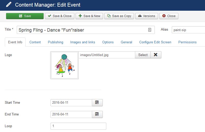The width and height of the screenshot is (205, 132).
Task: Click Save & New button
Action: (x=89, y=16)
